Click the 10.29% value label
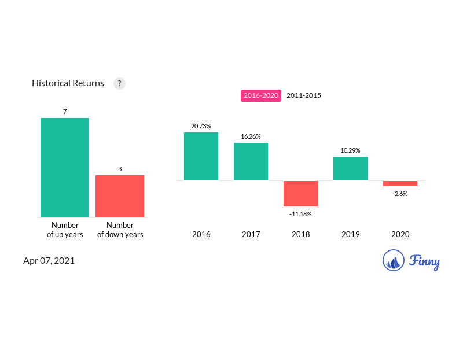463x347 pixels. (x=350, y=150)
